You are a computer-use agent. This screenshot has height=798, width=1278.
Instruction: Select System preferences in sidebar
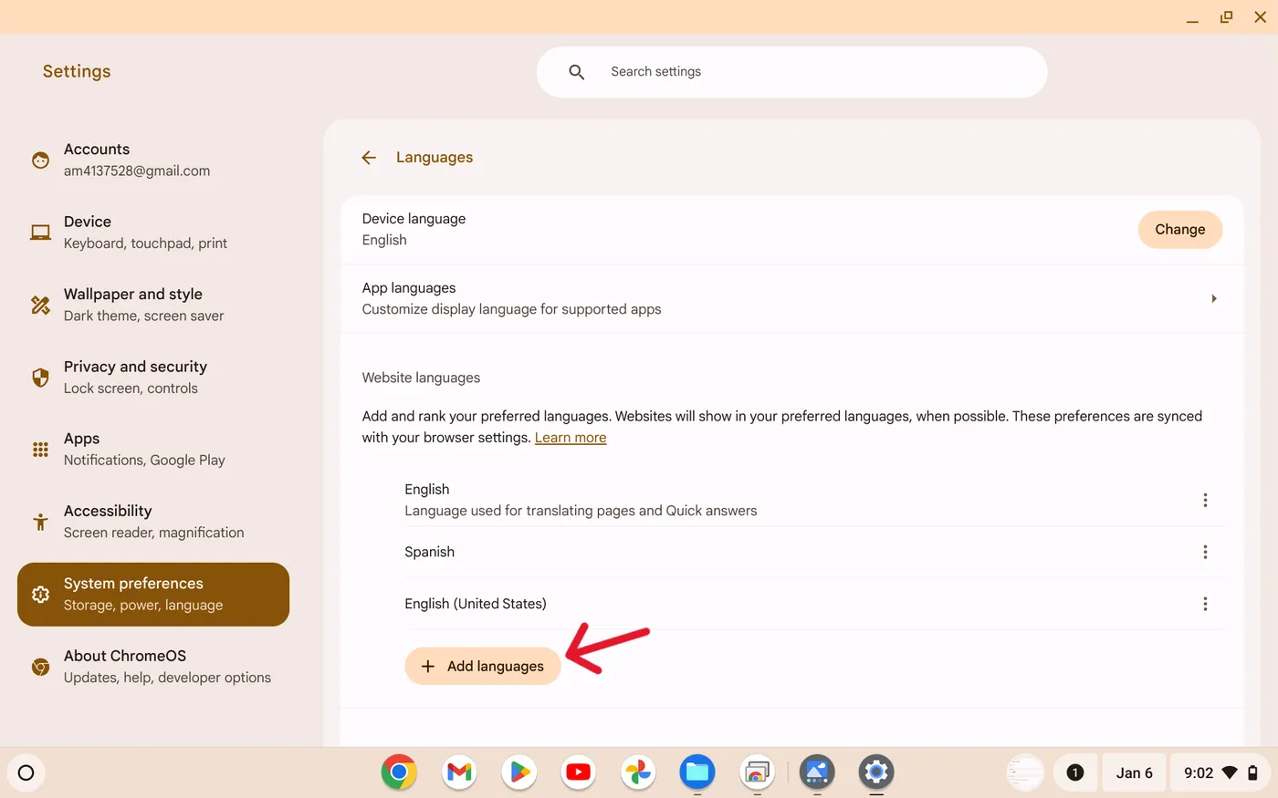point(153,595)
